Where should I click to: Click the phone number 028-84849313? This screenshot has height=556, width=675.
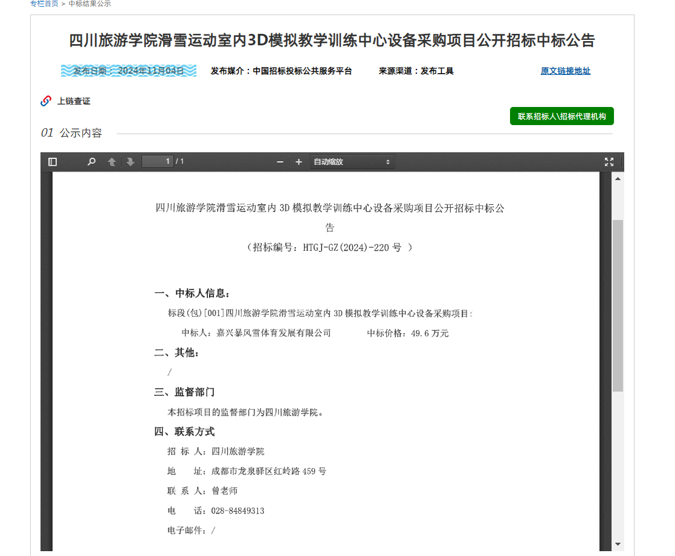(x=237, y=511)
